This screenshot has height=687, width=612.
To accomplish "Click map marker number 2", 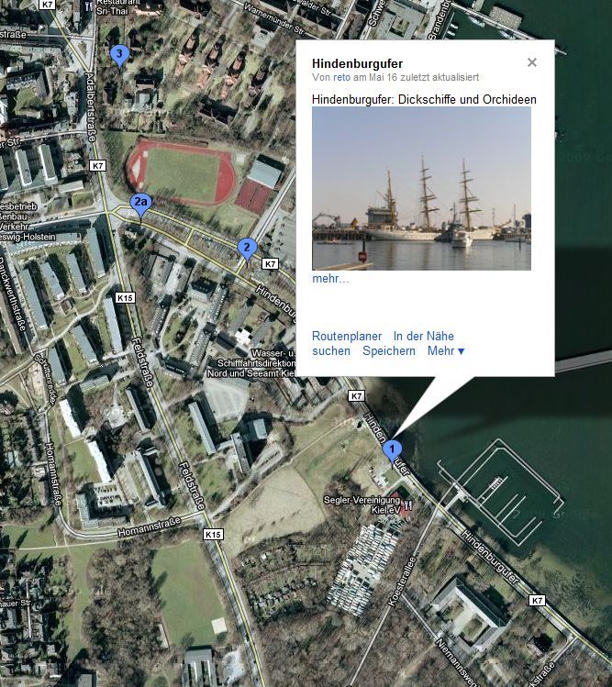I will (x=247, y=249).
